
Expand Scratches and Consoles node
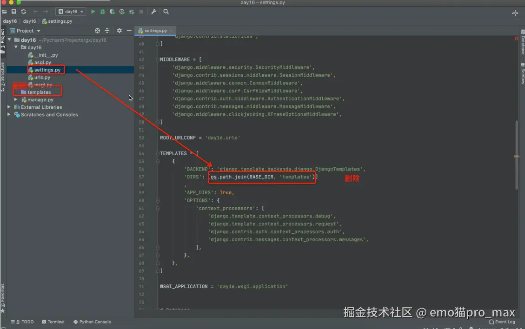(9, 114)
